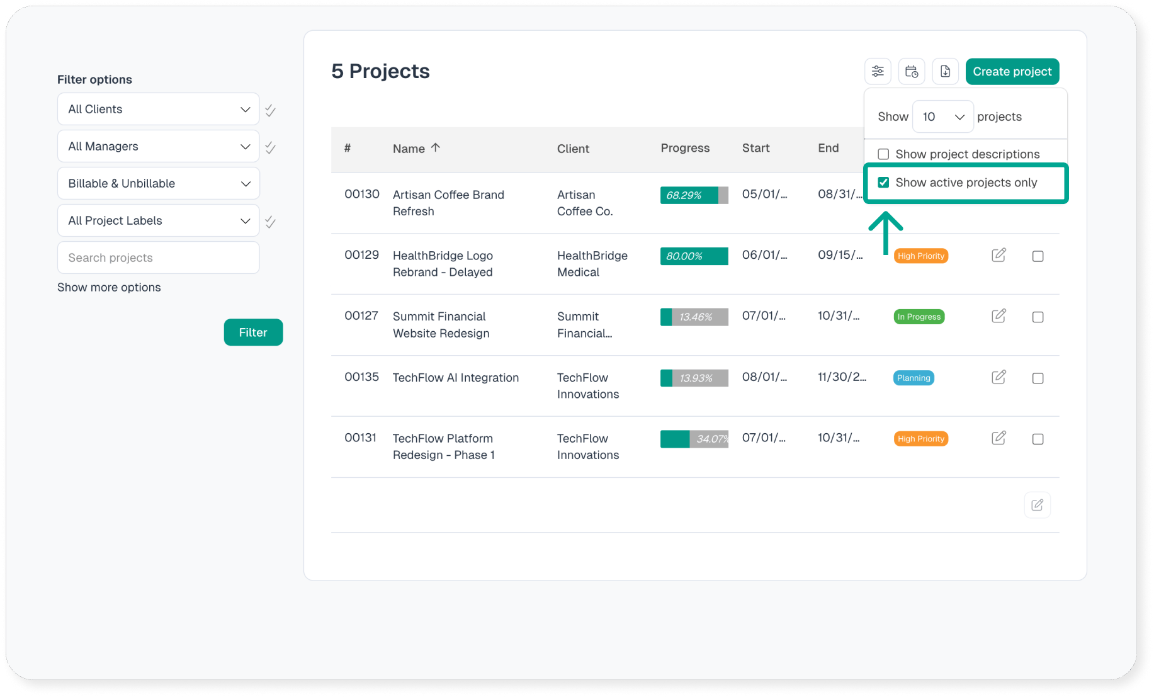Open the view settings sliders icon
The height and width of the screenshot is (697, 1154).
click(878, 72)
